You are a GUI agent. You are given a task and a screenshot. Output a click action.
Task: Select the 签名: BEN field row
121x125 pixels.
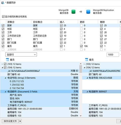coord(40,98)
